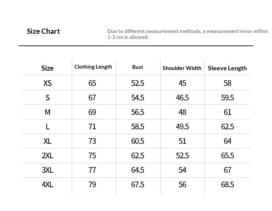This screenshot has height=211, width=272.
Task: Select the L size row label
Action: [x=48, y=127]
